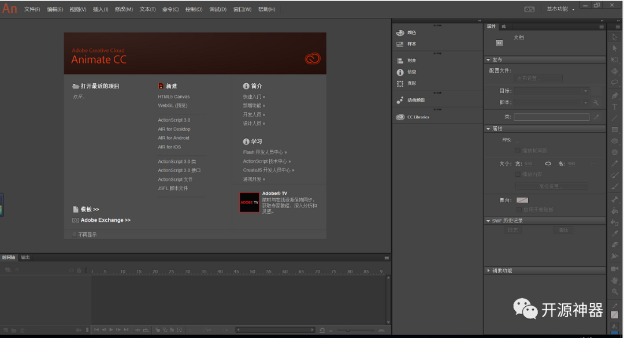Open the 文件(F) menu
This screenshot has width=624, height=338.
[32, 9]
